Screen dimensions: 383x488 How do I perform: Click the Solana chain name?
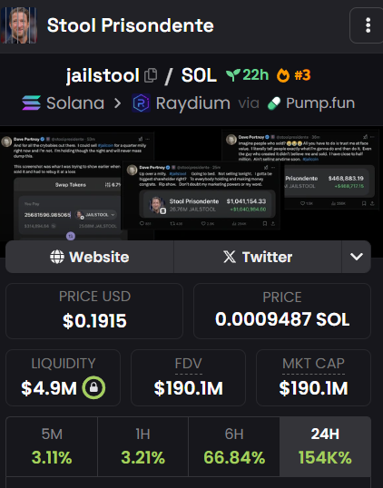coord(75,103)
